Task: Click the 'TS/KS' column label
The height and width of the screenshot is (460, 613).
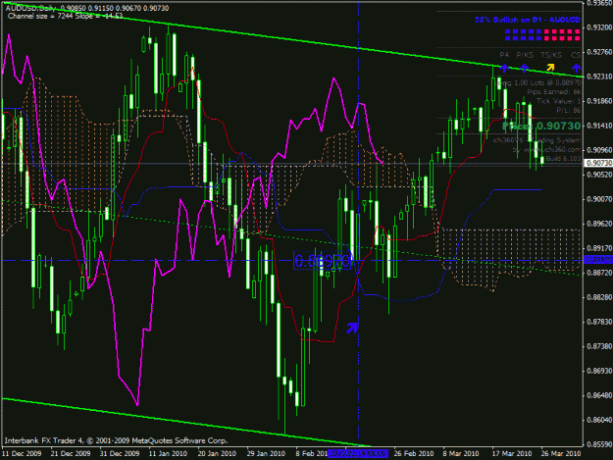Action: [551, 55]
